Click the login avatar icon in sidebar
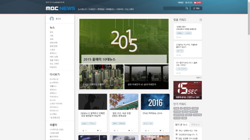250x140 pixels. click(x=52, y=19)
